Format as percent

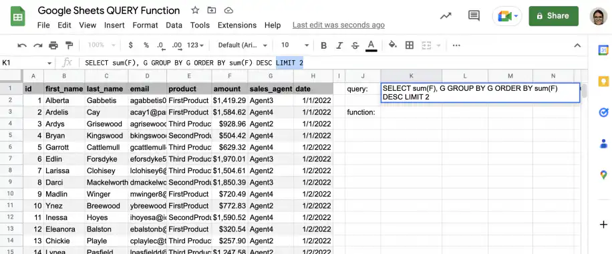[x=146, y=45]
